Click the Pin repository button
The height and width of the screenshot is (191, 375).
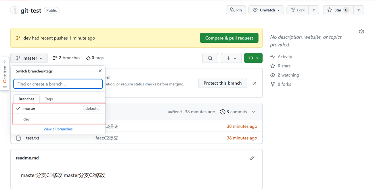[x=236, y=10]
